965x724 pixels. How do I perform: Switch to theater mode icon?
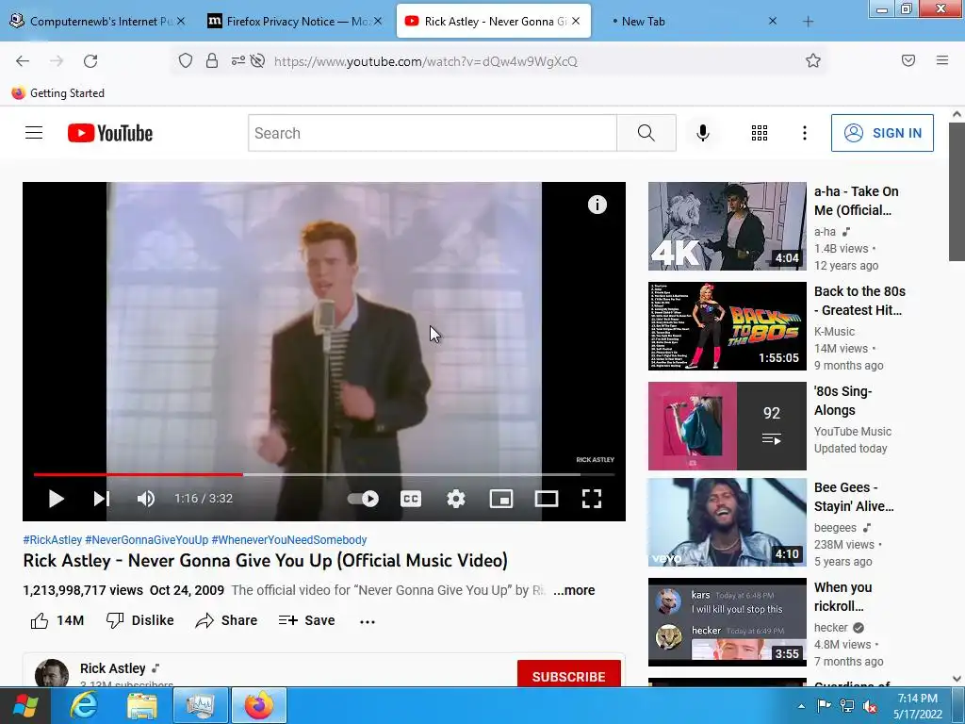[547, 499]
